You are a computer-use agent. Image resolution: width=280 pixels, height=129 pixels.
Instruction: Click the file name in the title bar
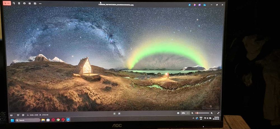[116, 5]
